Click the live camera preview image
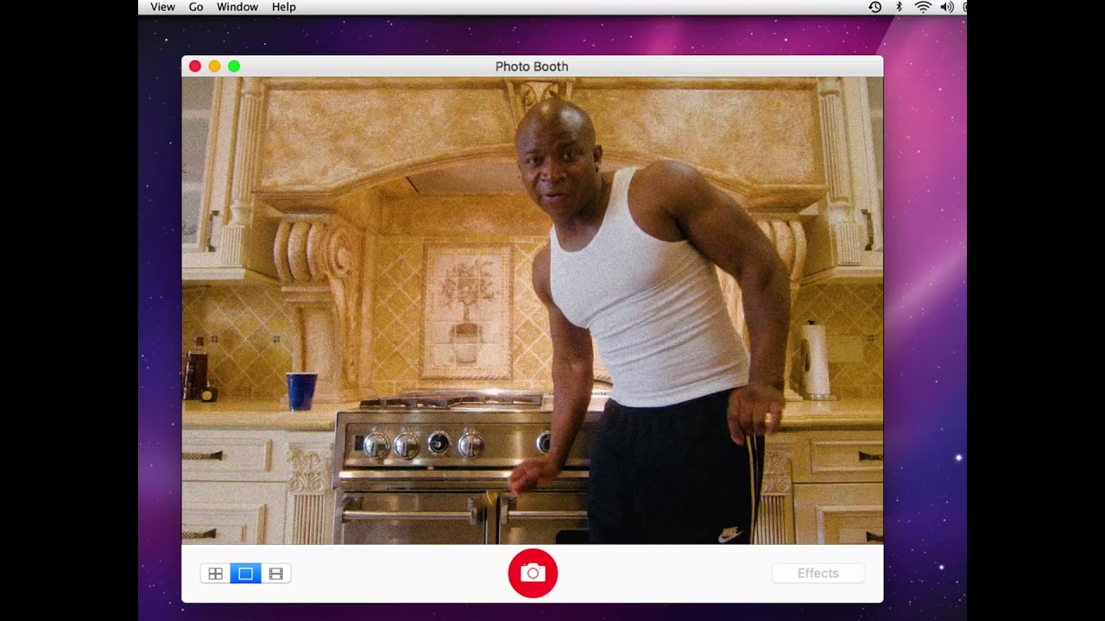The height and width of the screenshot is (621, 1105). click(x=533, y=310)
